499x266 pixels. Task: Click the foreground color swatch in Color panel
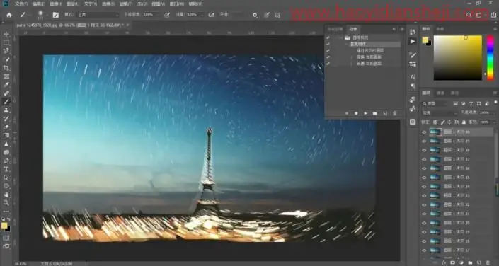click(425, 40)
